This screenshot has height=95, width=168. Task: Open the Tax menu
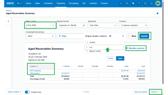(x=84, y=3)
